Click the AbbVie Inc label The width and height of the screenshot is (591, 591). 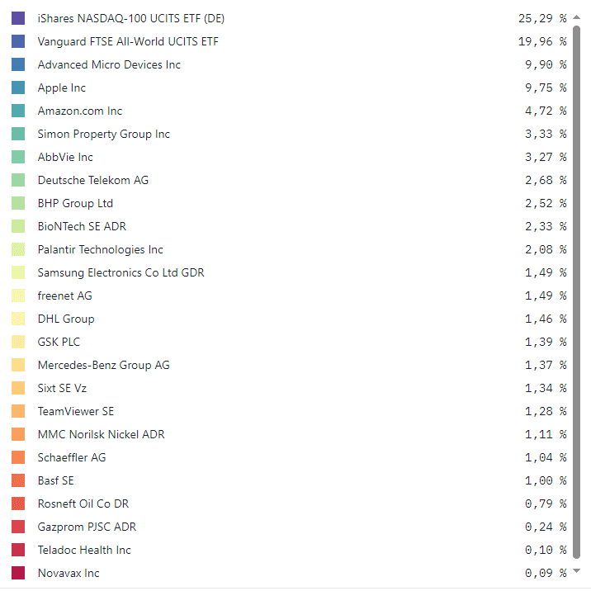point(65,157)
